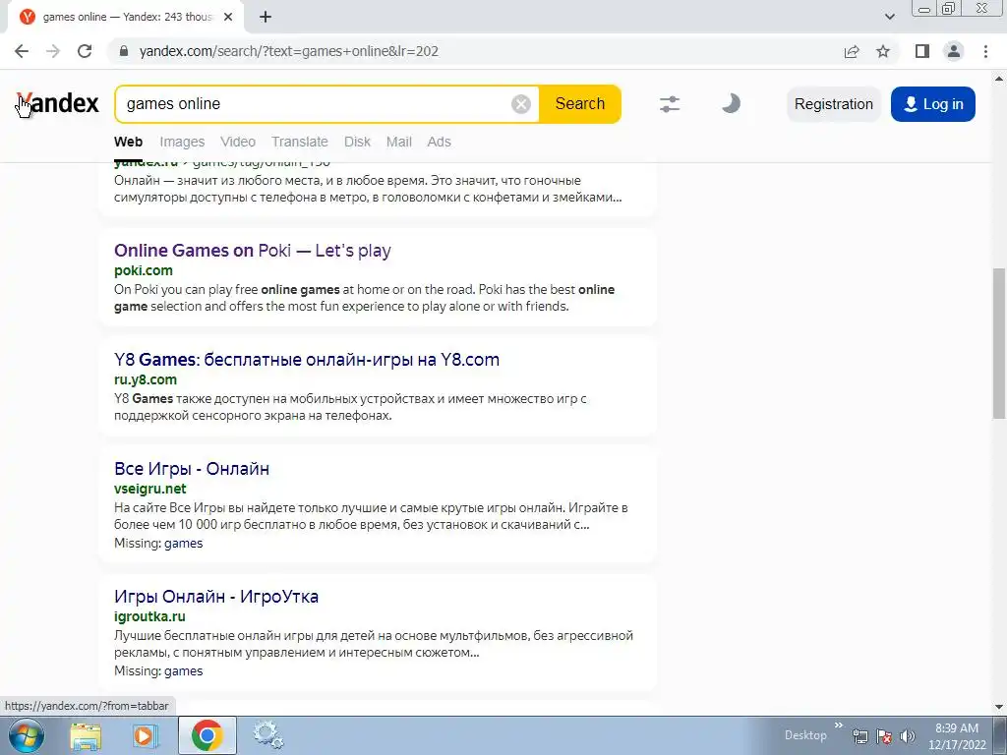
Task: Open the gear application in taskbar
Action: (x=267, y=735)
